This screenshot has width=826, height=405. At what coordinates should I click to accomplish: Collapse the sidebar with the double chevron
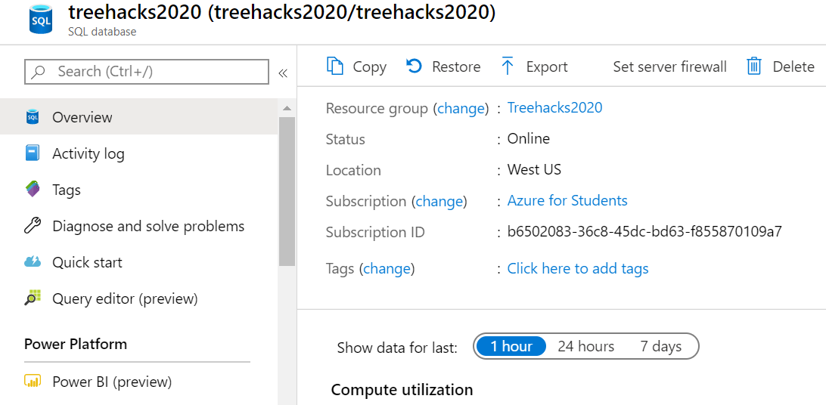pyautogui.click(x=283, y=73)
